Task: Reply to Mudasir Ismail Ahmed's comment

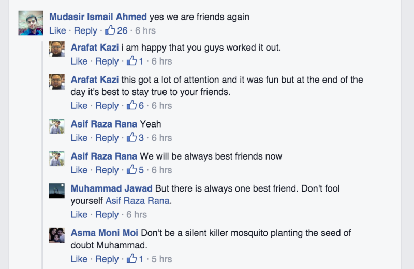Action: (85, 31)
